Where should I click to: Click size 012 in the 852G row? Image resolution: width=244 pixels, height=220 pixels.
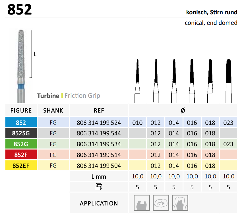click(x=156, y=144)
